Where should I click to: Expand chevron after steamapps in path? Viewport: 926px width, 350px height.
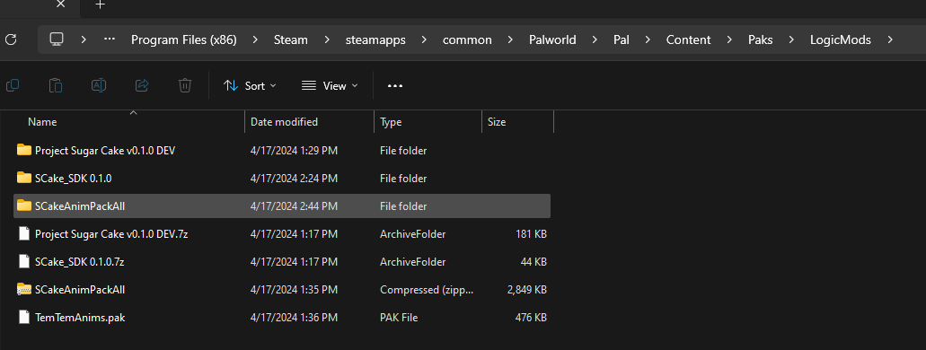(x=424, y=39)
